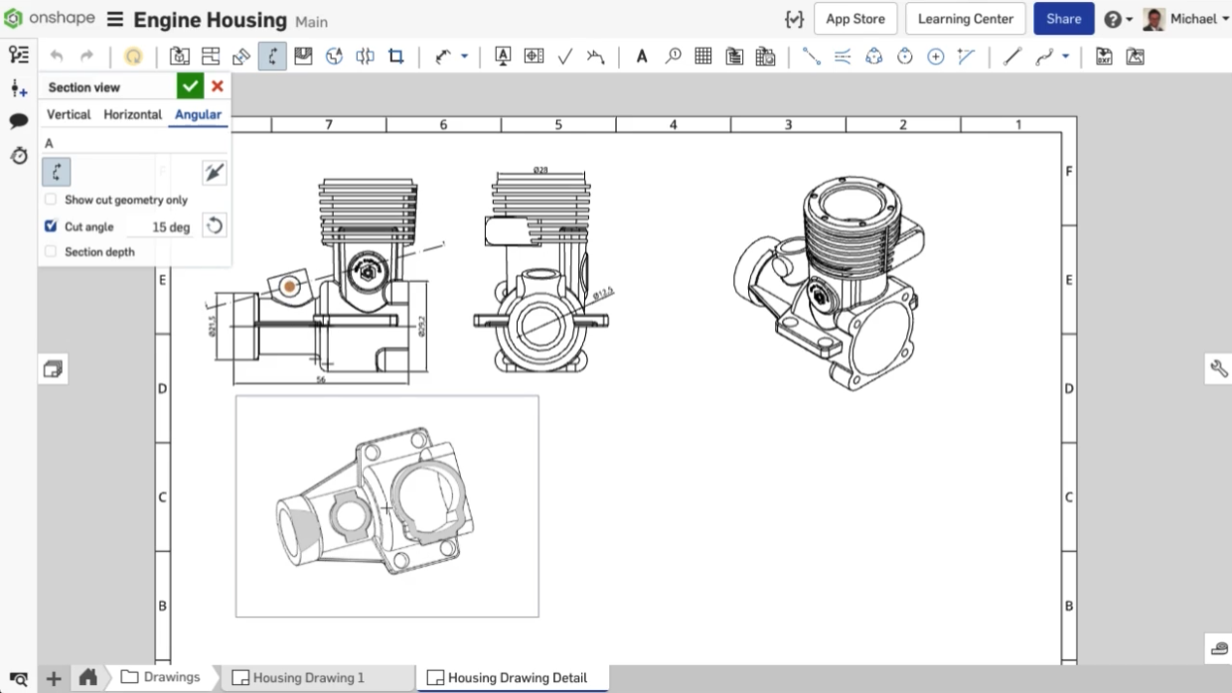This screenshot has width=1232, height=693.
Task: Open the Housing Drawing 1 tab
Action: coord(308,678)
